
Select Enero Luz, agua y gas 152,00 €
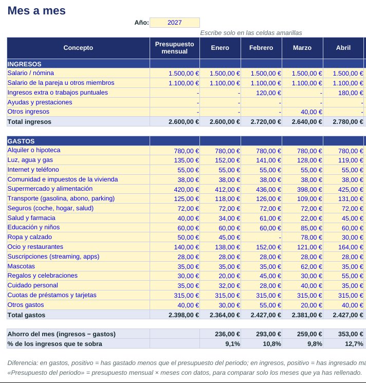click(x=220, y=160)
